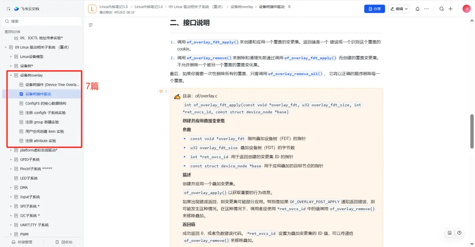Screen dimensions: 475x247
Task: Expand I2C子系统 tree node
Action: point(11,215)
